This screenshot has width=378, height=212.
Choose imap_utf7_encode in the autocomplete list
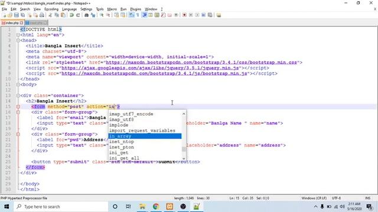click(145, 114)
